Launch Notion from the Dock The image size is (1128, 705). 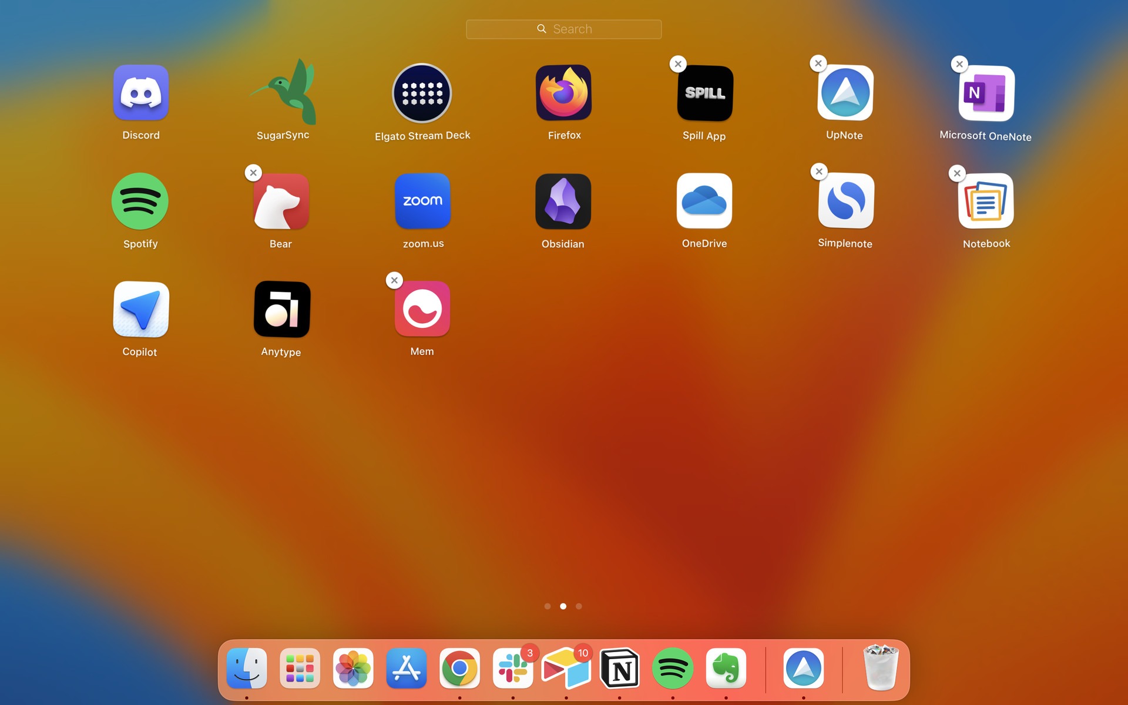(x=619, y=668)
